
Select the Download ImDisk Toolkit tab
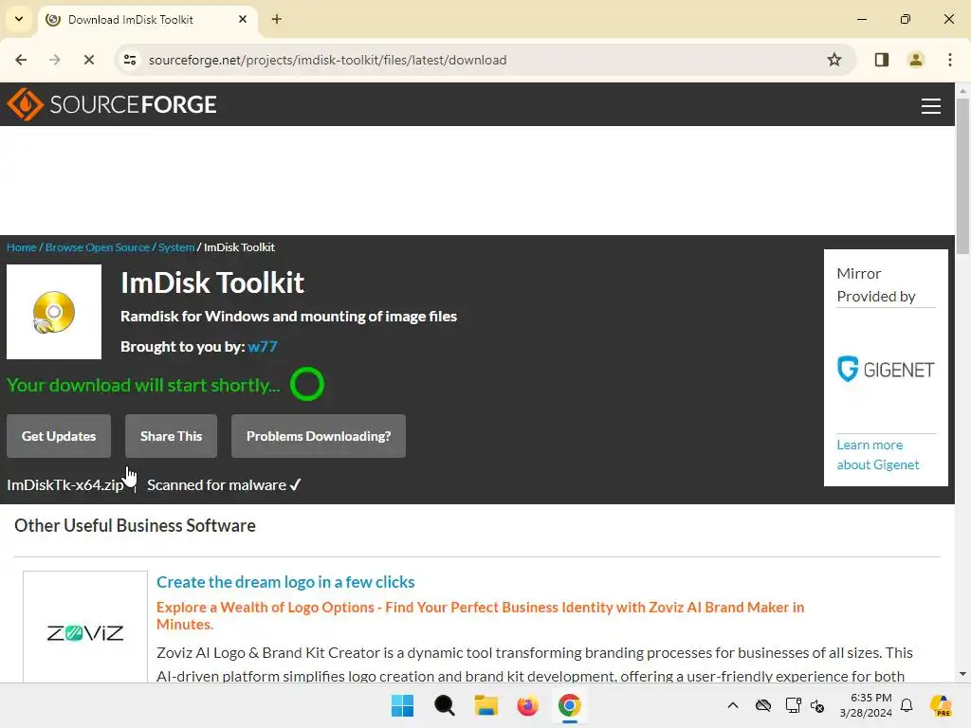click(x=147, y=19)
